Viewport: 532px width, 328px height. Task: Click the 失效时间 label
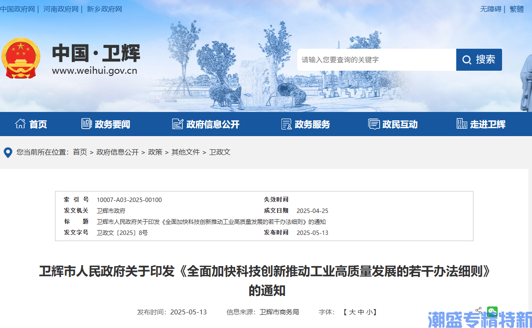(x=276, y=200)
